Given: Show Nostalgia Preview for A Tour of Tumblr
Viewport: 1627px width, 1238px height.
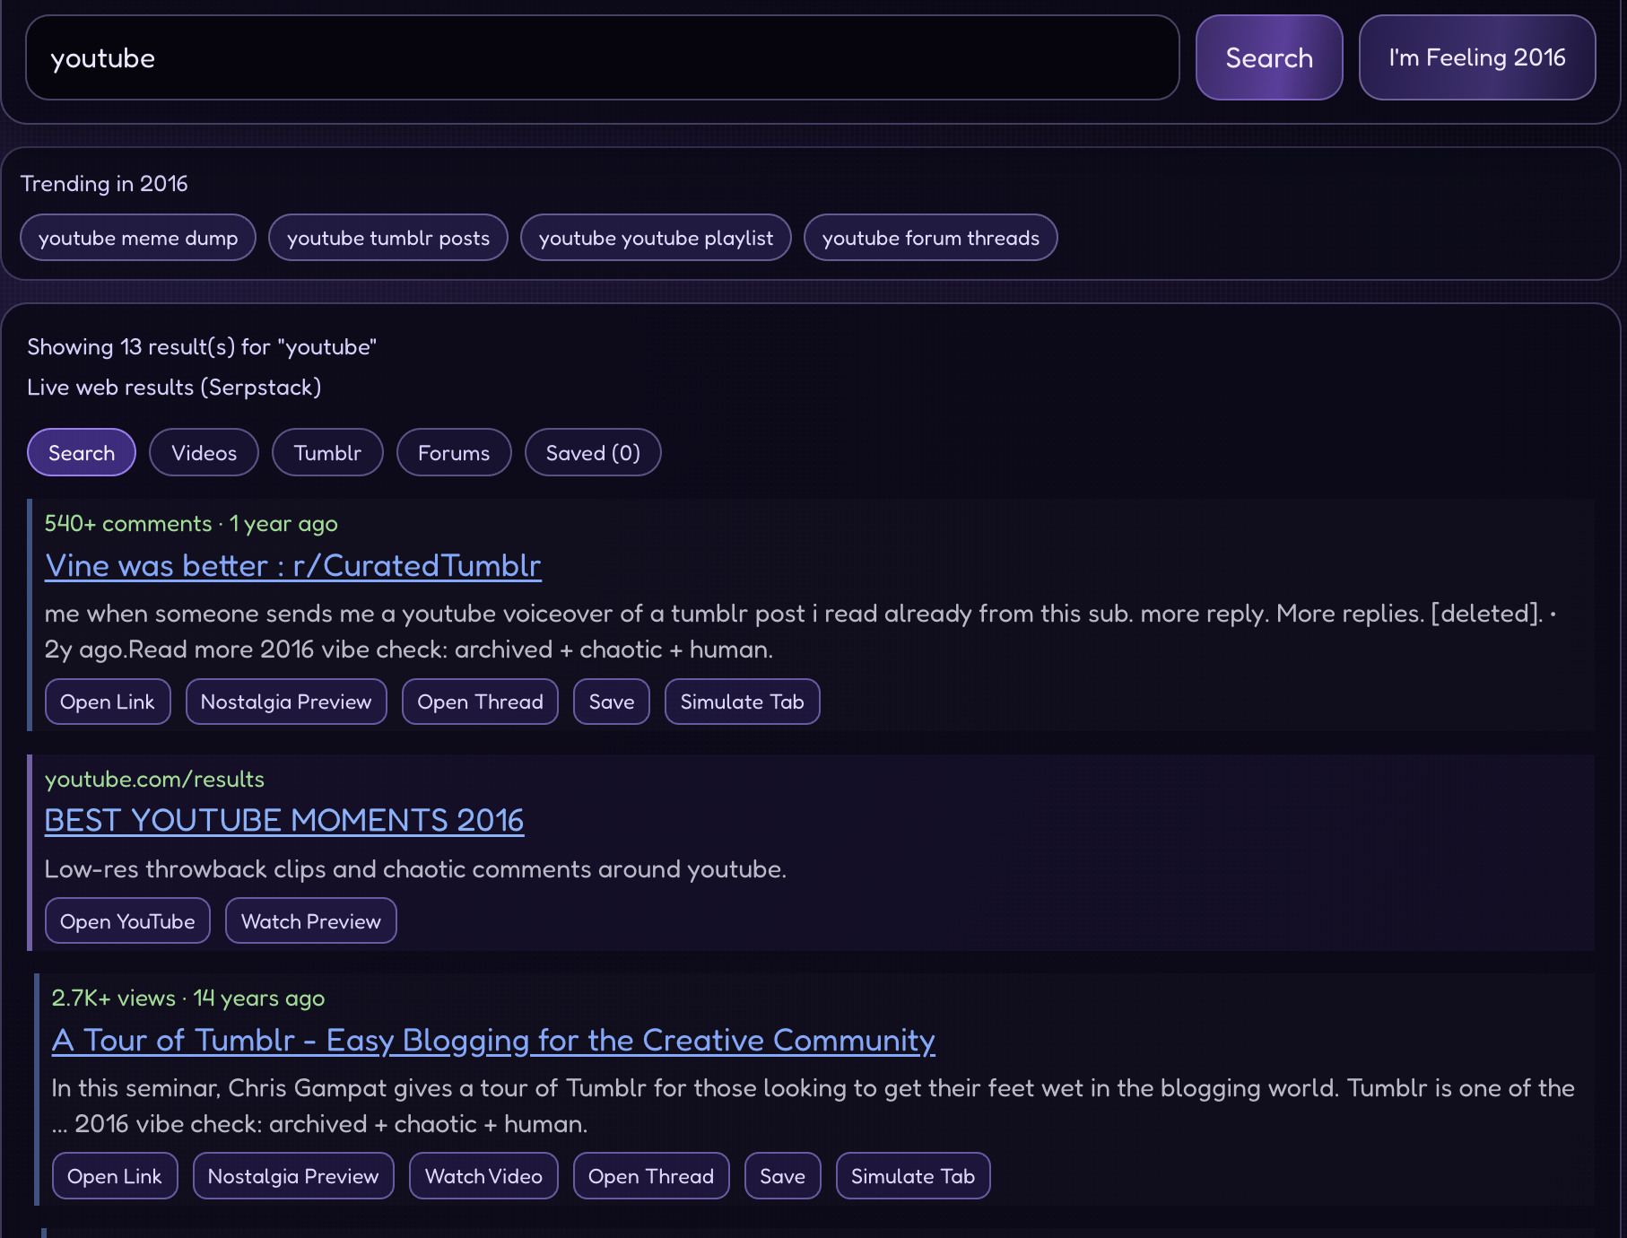Looking at the screenshot, I should [x=293, y=1176].
